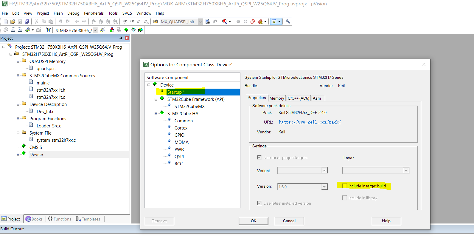Toggle Use for all project targets
Screen dimensions: 474x239
click(259, 158)
